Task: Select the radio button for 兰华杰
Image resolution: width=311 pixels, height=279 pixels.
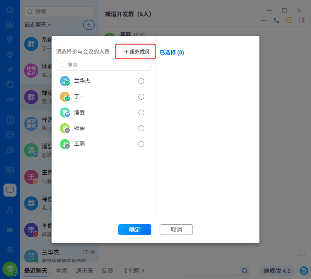Action: tap(141, 81)
